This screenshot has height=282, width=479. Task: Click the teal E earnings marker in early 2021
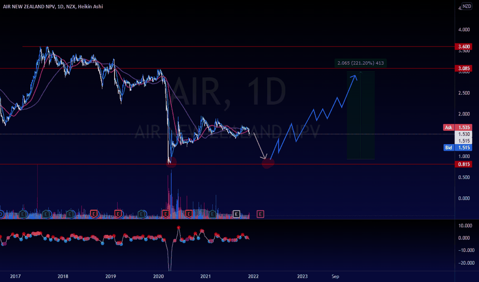pyautogui.click(x=212, y=214)
